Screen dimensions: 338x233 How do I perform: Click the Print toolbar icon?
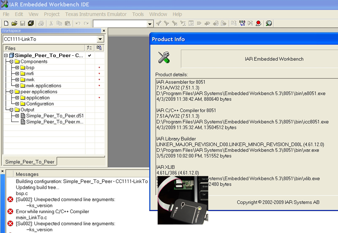click(41, 23)
